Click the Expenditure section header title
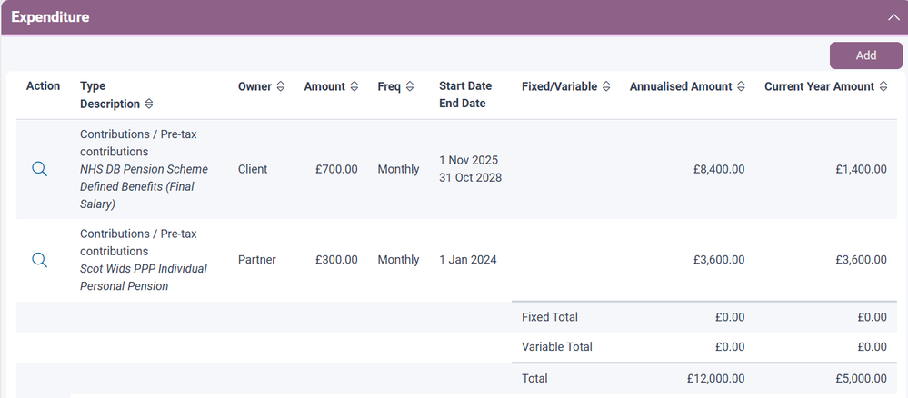The image size is (908, 398). coord(50,17)
